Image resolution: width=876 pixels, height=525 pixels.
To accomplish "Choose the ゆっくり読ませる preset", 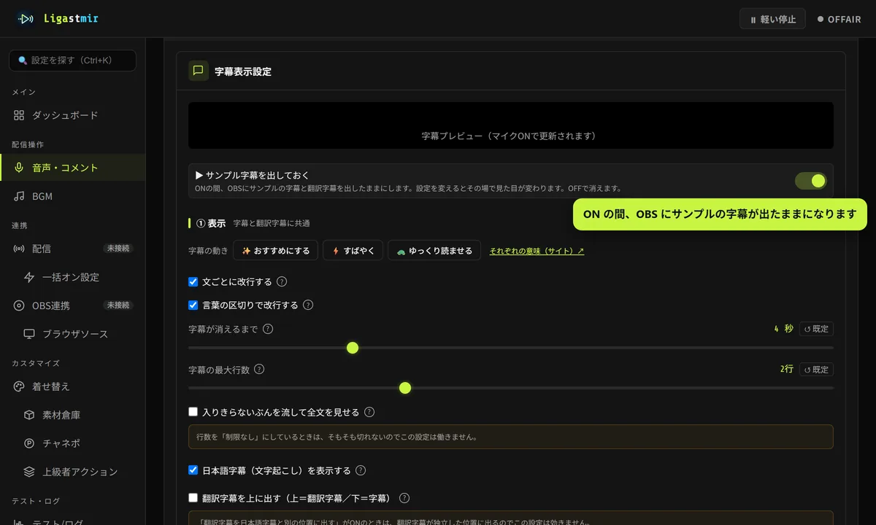I will pyautogui.click(x=434, y=251).
